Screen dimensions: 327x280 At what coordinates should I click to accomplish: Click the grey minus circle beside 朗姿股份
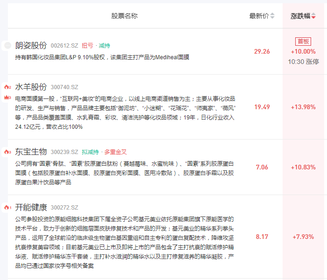coord(8,45)
